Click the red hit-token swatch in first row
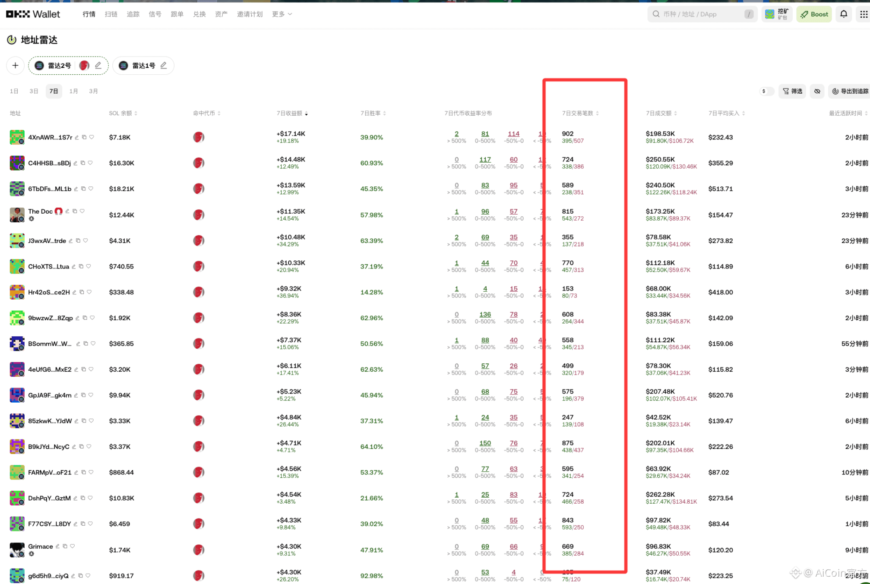Viewport: 870px width, 584px height. click(199, 137)
